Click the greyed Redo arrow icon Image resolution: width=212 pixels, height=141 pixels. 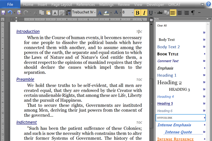[26, 13]
